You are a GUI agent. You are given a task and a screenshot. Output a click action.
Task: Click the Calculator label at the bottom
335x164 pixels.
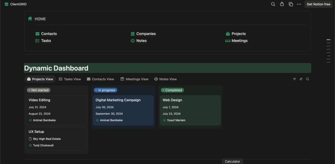(x=232, y=161)
